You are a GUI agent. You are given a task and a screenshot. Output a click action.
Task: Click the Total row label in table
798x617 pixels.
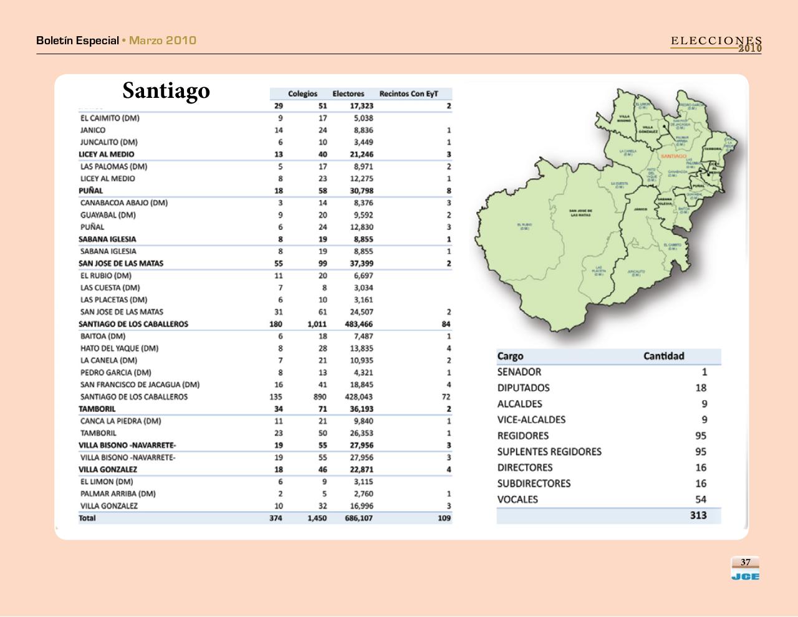(87, 518)
